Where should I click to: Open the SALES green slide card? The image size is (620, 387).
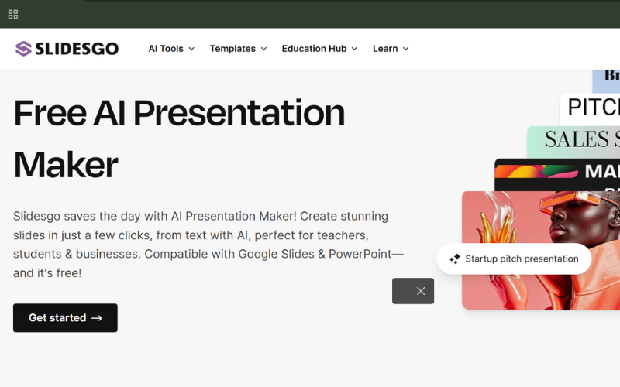click(x=573, y=142)
